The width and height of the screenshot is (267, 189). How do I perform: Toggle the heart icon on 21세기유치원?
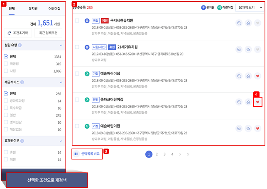(257, 49)
